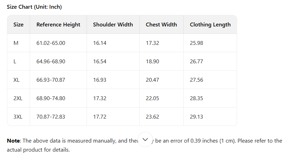Select the L size row label
This screenshot has width=286, height=153.
[15, 62]
